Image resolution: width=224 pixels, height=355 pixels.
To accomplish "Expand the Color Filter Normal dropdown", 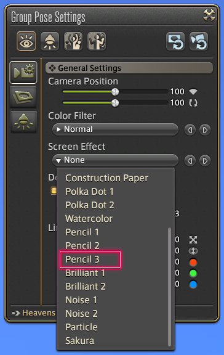I will [x=115, y=129].
